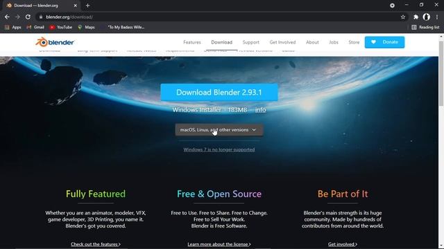Open the Support nav item
The image size is (444, 249).
coord(251,42)
